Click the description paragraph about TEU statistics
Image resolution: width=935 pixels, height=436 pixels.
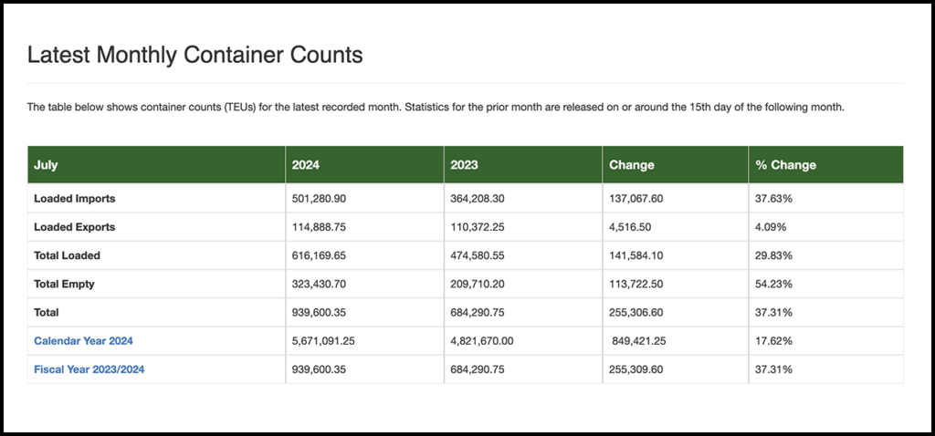coord(435,108)
